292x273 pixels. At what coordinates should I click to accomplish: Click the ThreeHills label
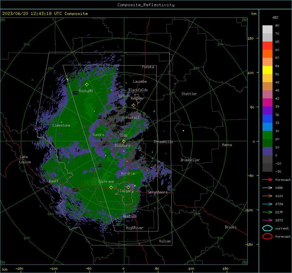point(163,142)
